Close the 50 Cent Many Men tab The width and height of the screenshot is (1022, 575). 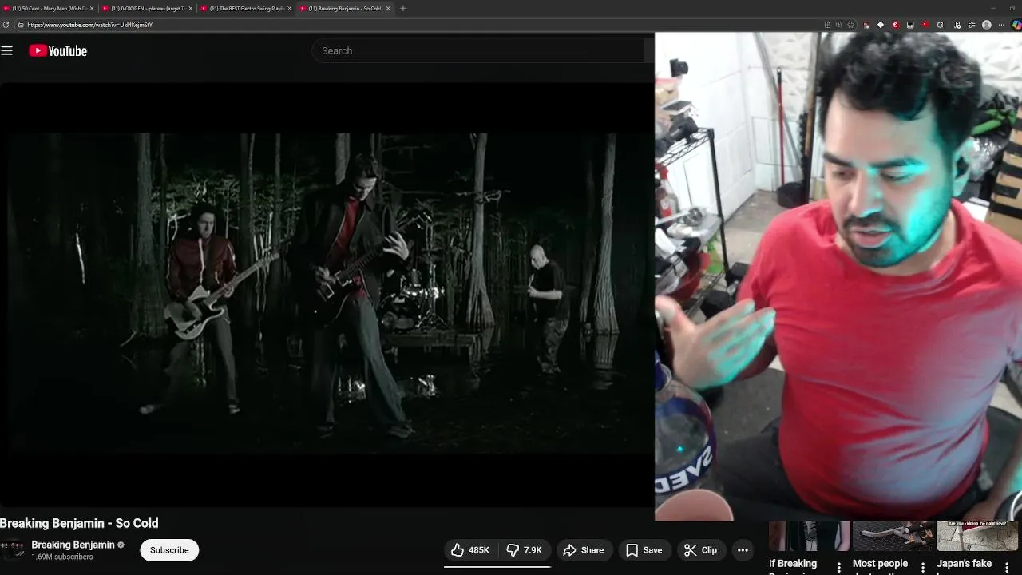click(x=92, y=8)
